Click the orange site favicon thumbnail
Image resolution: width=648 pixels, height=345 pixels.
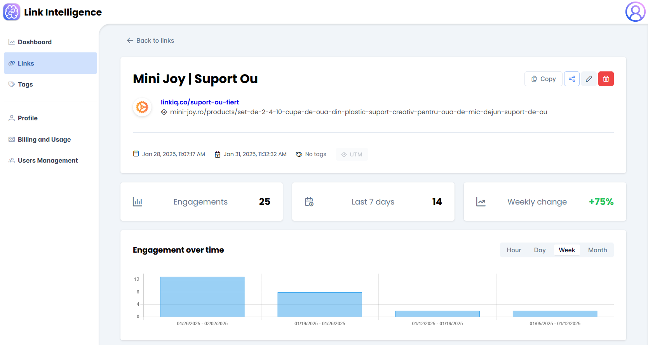tap(142, 107)
